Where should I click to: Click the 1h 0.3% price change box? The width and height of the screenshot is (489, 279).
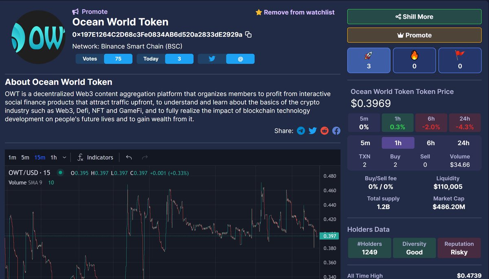point(398,123)
